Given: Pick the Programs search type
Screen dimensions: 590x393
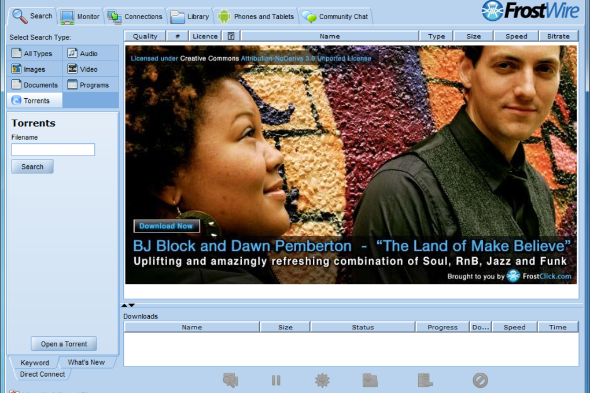Looking at the screenshot, I should point(91,85).
